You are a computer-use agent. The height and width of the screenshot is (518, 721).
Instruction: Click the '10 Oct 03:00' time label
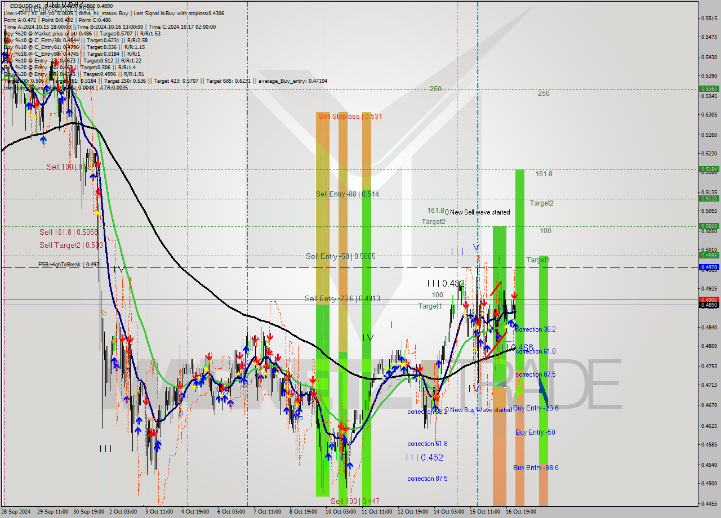[341, 512]
